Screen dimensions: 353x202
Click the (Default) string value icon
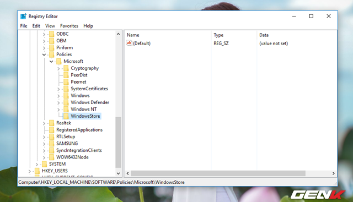point(129,43)
